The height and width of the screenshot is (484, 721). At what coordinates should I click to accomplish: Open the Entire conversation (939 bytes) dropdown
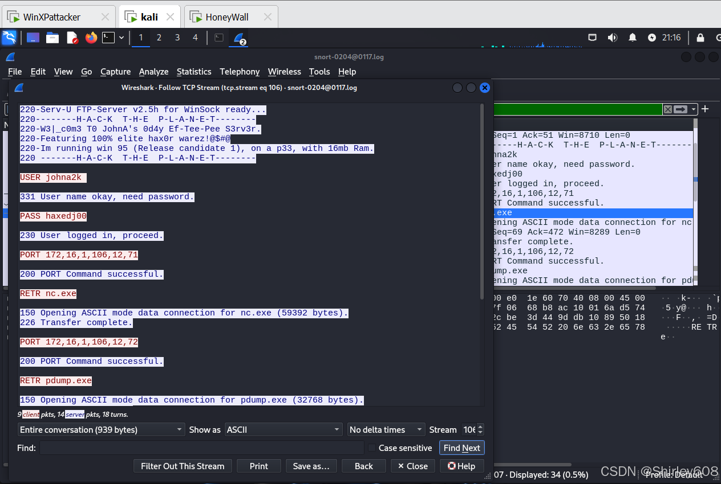pos(101,429)
